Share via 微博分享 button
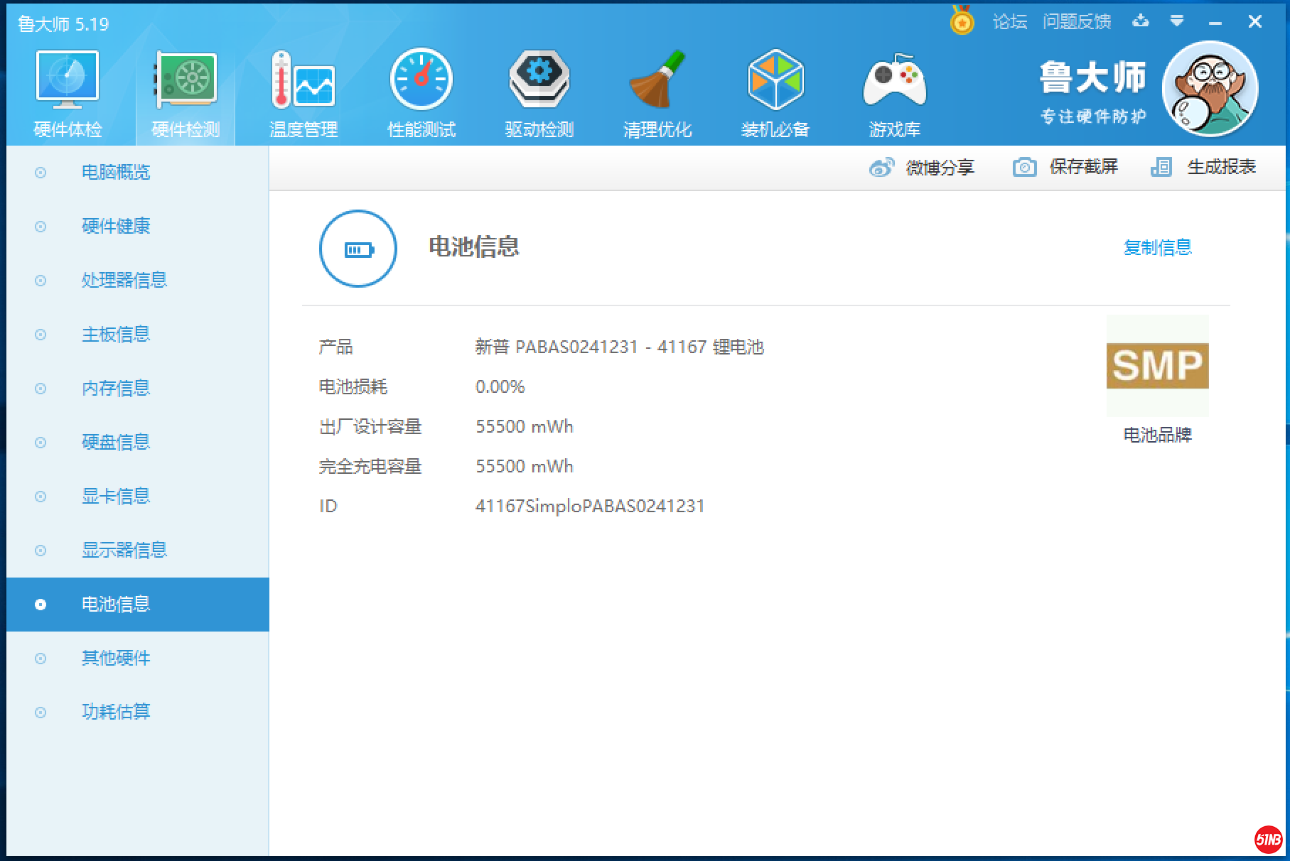This screenshot has height=861, width=1290. pos(922,168)
